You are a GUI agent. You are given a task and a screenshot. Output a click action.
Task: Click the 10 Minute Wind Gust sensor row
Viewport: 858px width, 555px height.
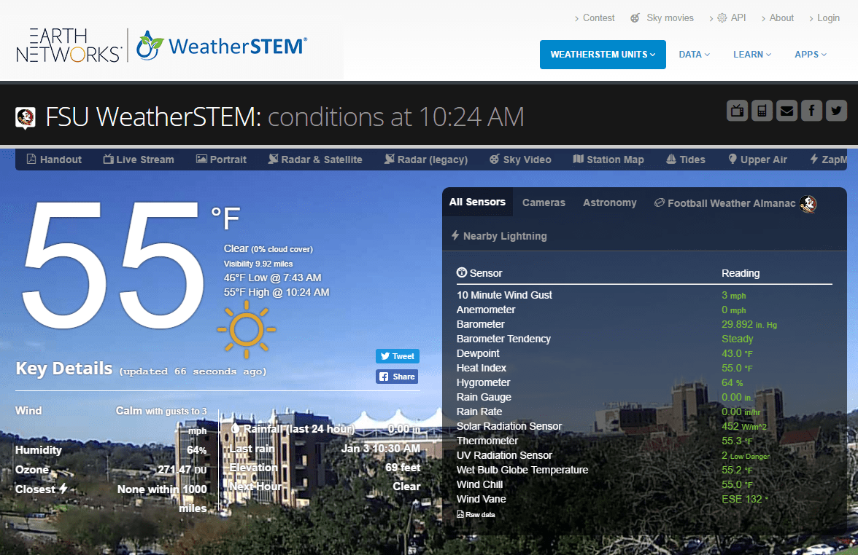[644, 295]
